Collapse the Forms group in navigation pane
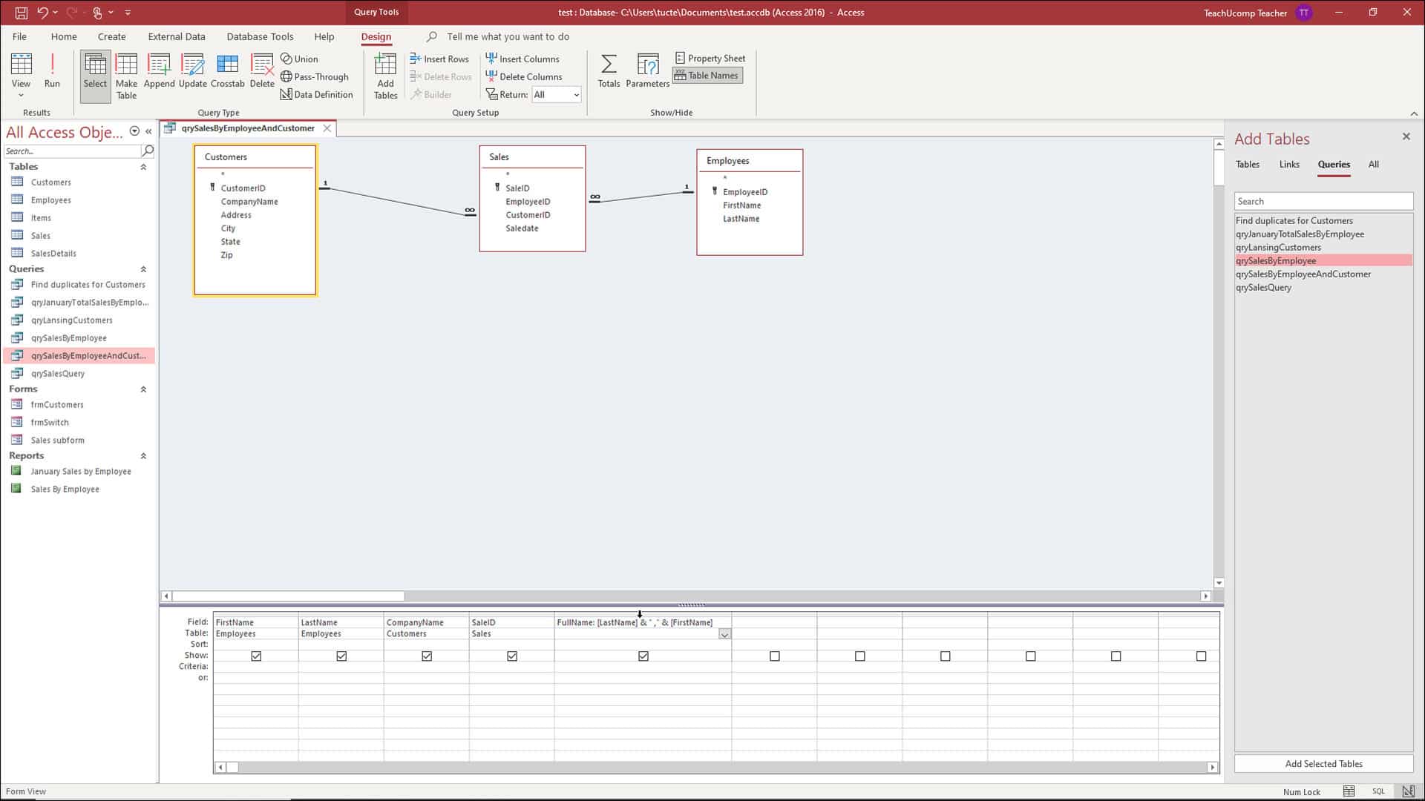1425x801 pixels. coord(143,389)
